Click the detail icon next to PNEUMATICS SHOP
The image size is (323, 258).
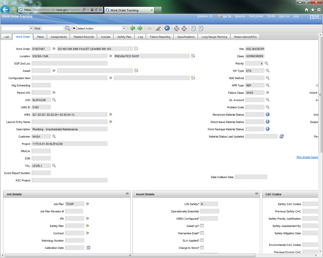193,56
